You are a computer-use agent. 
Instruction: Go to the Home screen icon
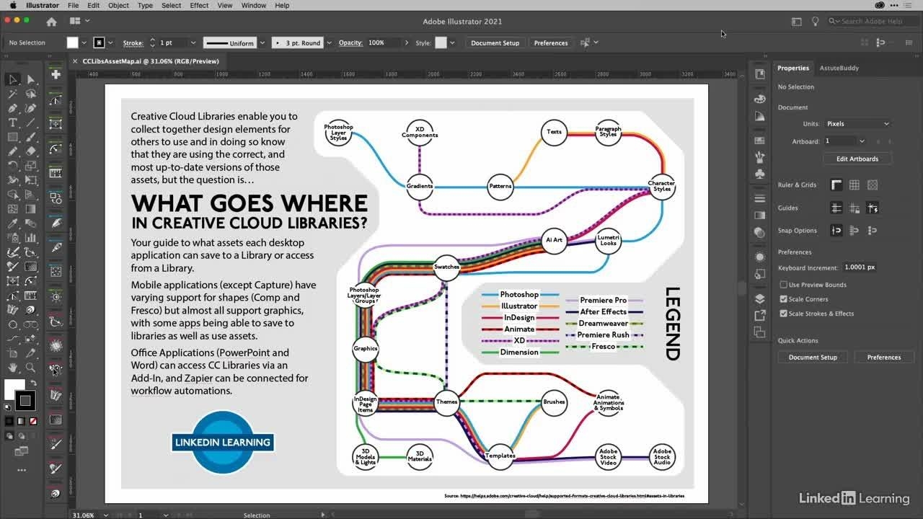[51, 22]
